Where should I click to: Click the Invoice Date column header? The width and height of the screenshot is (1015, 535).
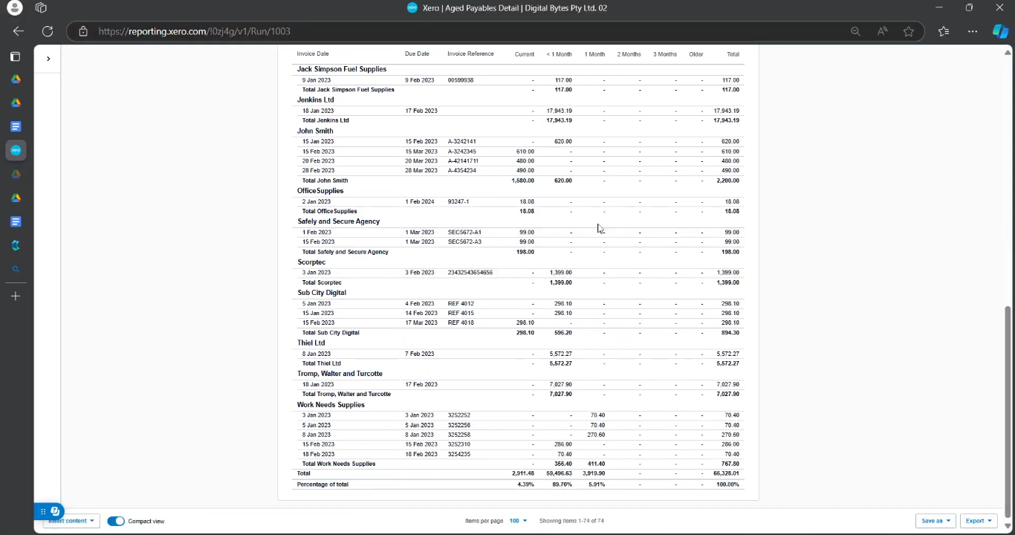coord(313,54)
